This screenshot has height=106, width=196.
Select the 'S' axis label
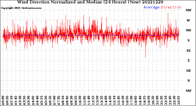189,40
